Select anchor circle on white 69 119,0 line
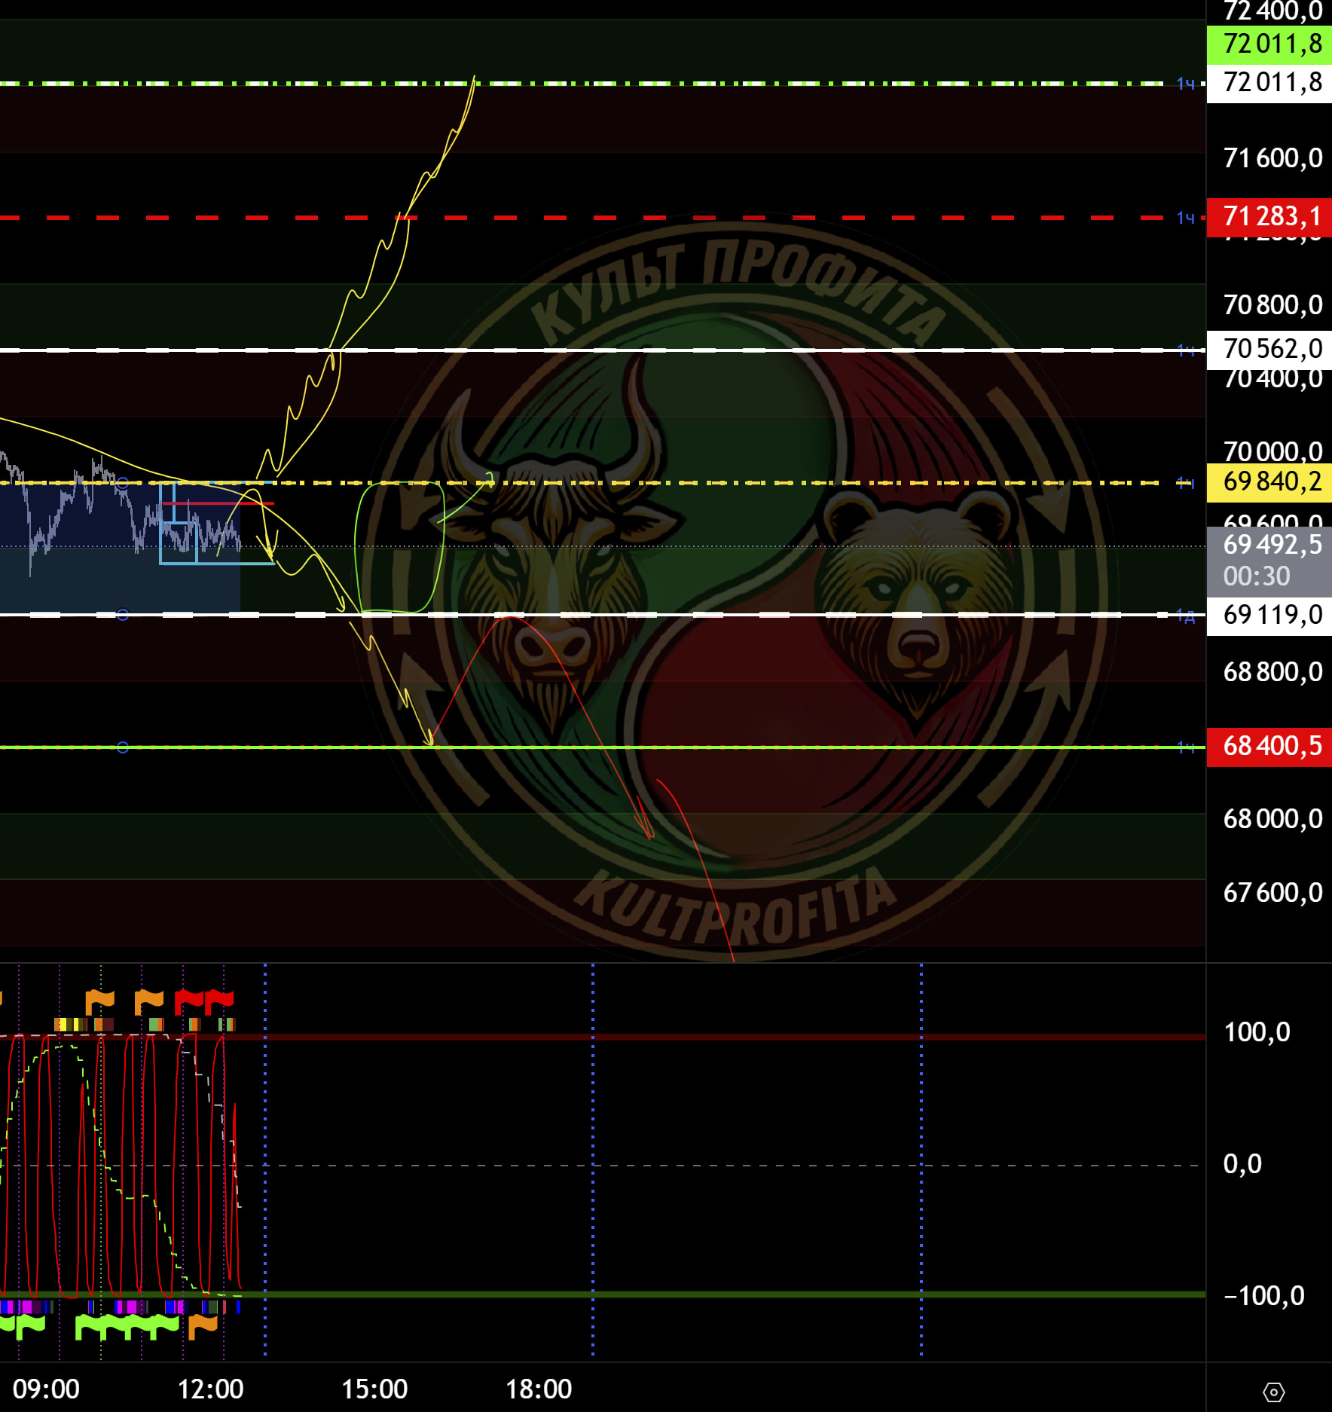The image size is (1332, 1412). 123,615
